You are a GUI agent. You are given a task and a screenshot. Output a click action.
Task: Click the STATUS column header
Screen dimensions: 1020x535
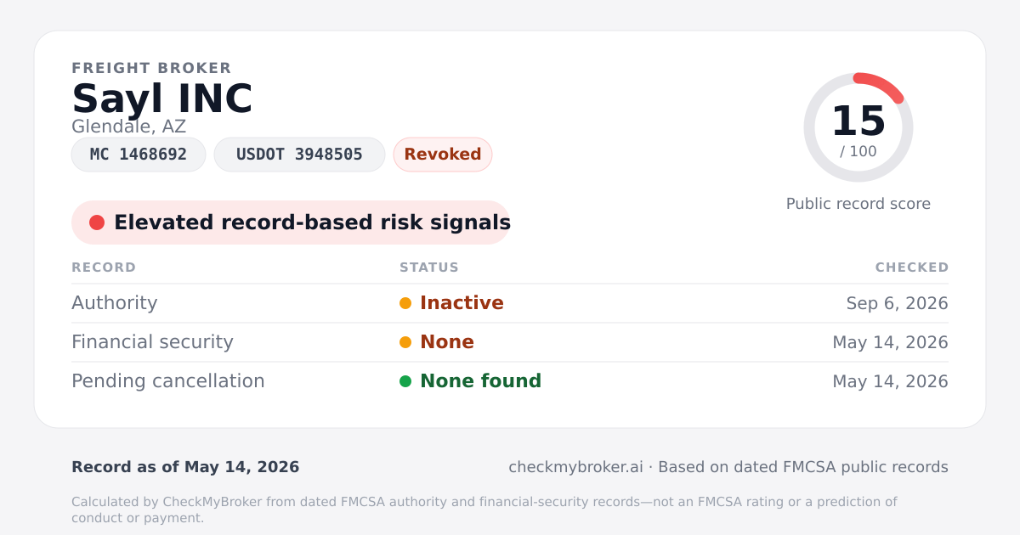pos(429,267)
